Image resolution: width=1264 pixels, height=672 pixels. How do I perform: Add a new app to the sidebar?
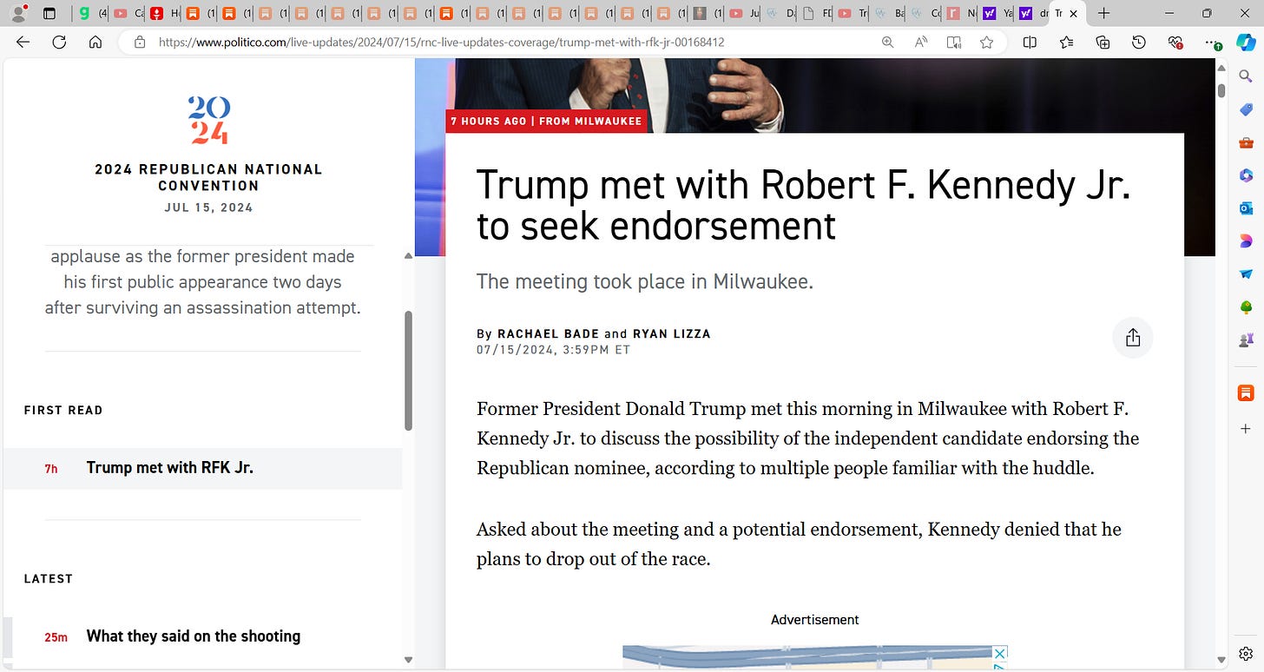pyautogui.click(x=1246, y=429)
